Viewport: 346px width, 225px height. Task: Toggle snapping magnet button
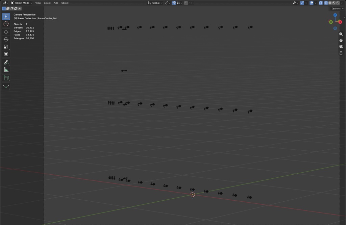tap(174, 3)
